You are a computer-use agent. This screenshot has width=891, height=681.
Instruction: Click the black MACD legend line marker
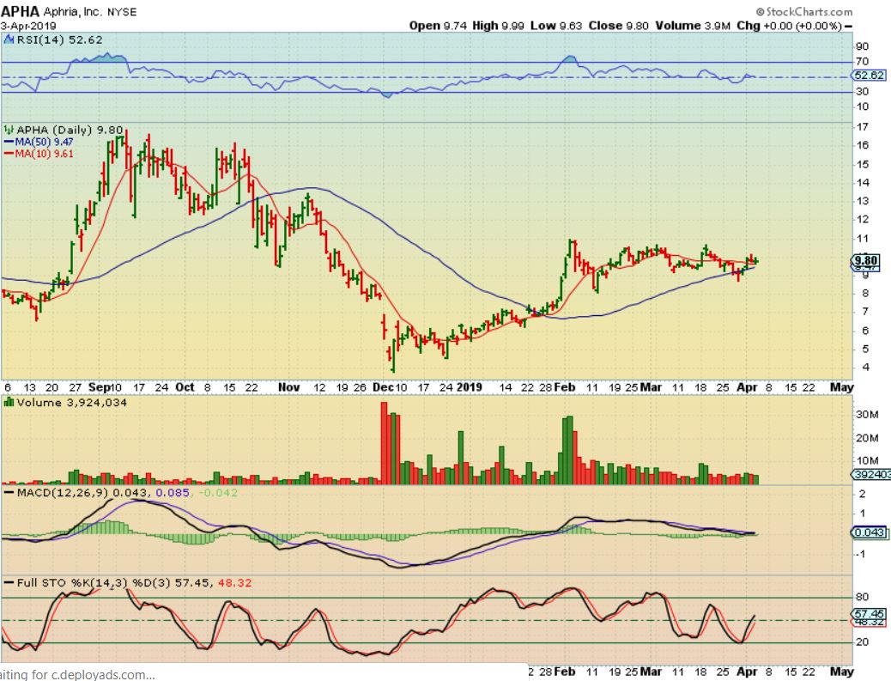point(8,493)
